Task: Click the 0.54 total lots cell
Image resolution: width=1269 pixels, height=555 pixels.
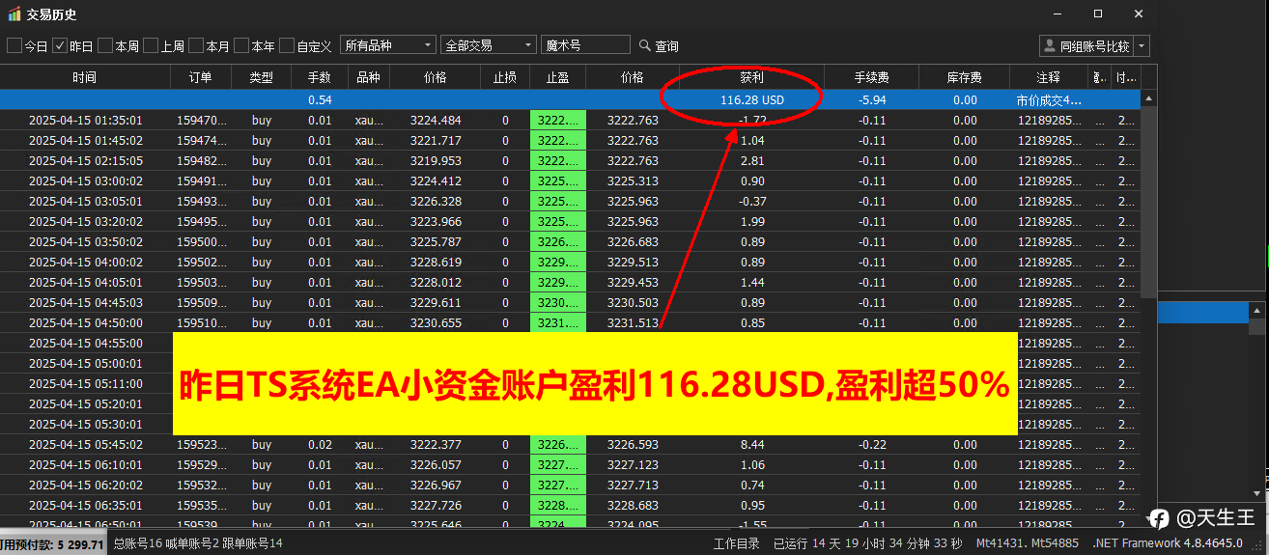Action: [x=320, y=99]
